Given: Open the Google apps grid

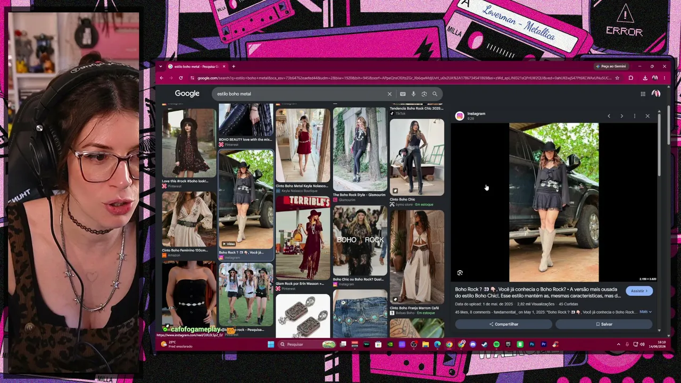Looking at the screenshot, I should (x=643, y=94).
